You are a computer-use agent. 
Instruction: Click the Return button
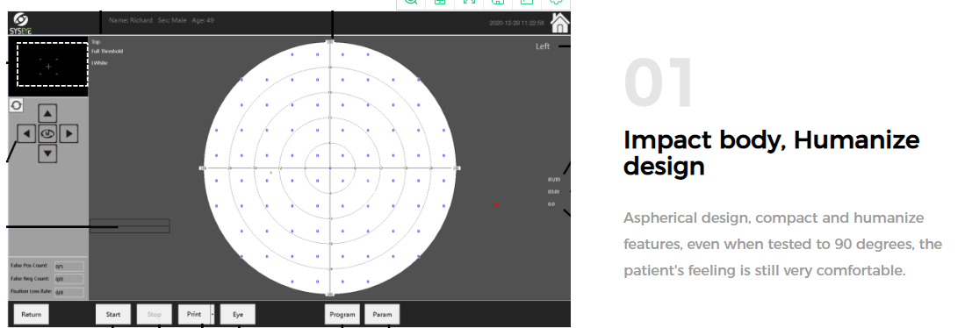point(32,314)
